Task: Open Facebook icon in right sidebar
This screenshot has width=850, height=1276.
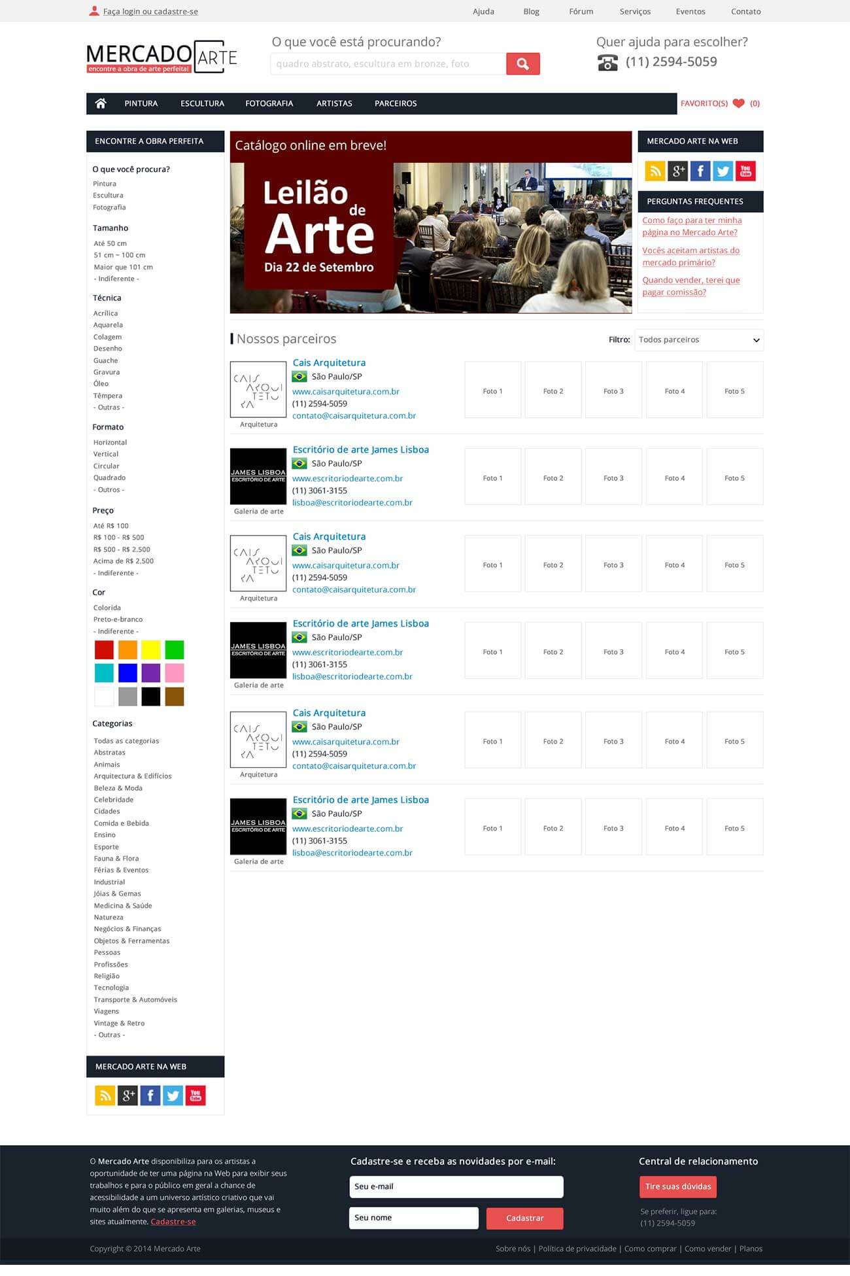Action: tap(700, 171)
